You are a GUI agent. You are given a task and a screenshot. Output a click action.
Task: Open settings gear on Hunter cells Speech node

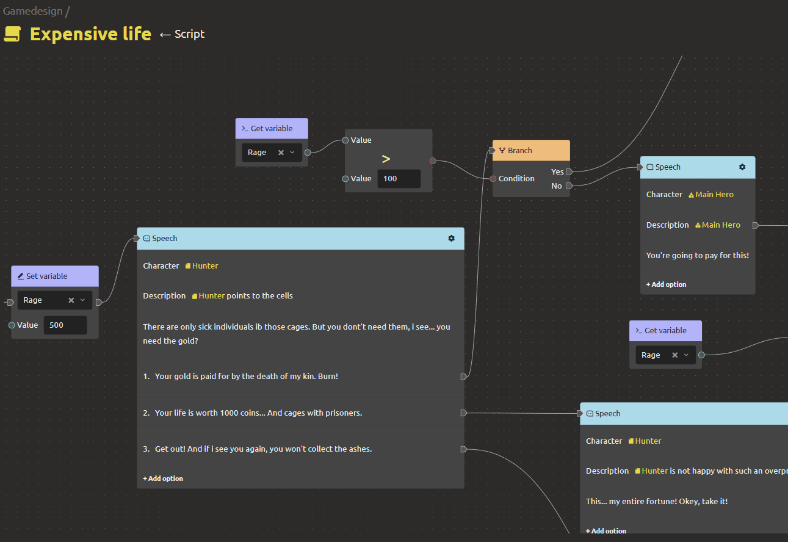[452, 239]
